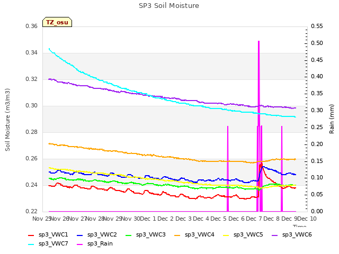339x254 pixels.
Task: Click the 0.10 rain axis tick label
Action: tap(317, 178)
